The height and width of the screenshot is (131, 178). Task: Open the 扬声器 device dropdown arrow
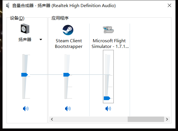pos(41,40)
